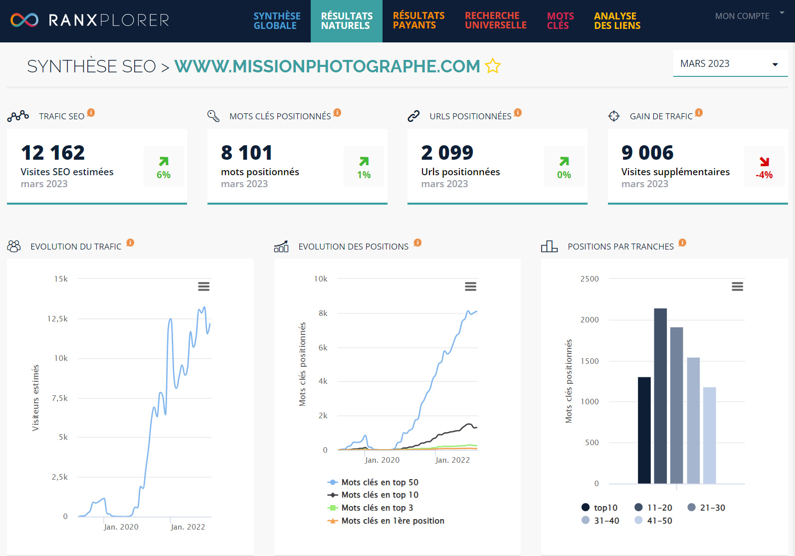The image size is (795, 556).
Task: Click the target icon for Gain de trafic
Action: click(614, 116)
